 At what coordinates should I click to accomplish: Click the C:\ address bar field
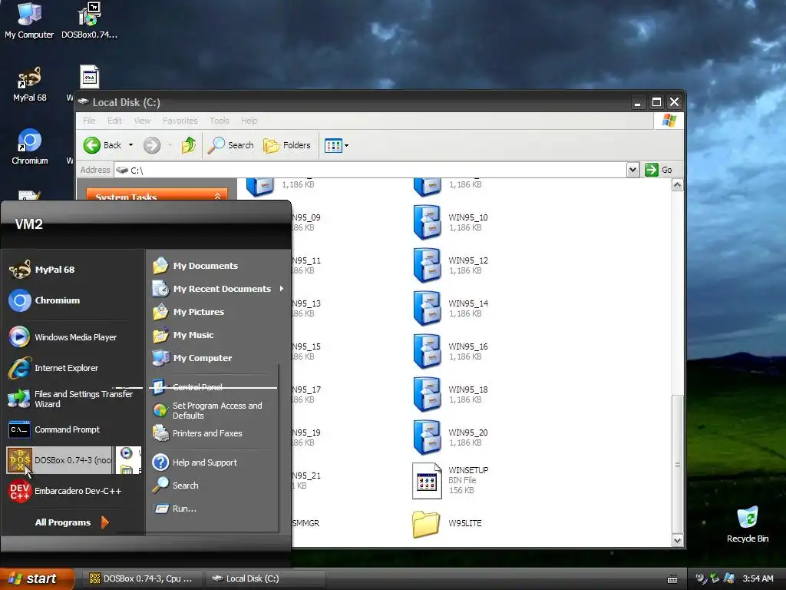pos(370,170)
